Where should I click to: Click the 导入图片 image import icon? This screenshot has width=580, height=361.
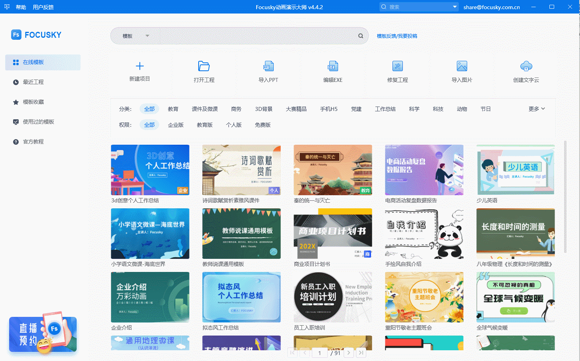pos(462,66)
